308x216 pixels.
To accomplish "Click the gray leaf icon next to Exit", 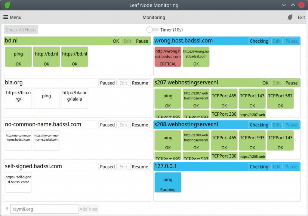I will point(290,17).
